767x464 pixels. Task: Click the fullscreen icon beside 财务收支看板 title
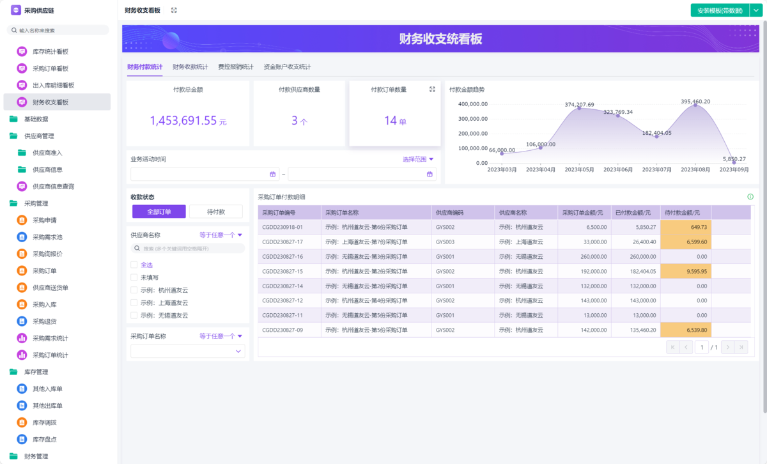click(174, 10)
